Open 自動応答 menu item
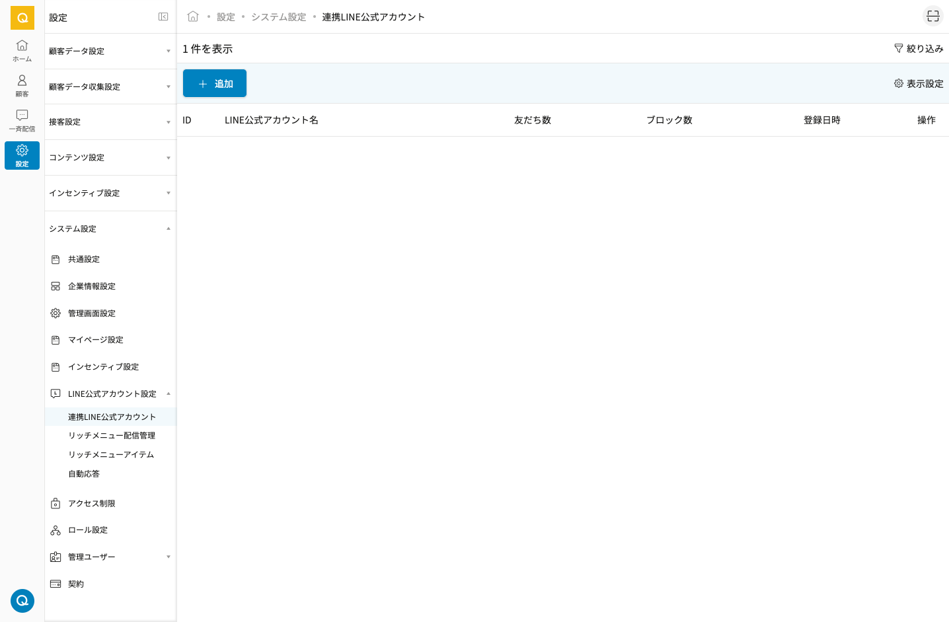 pos(84,474)
